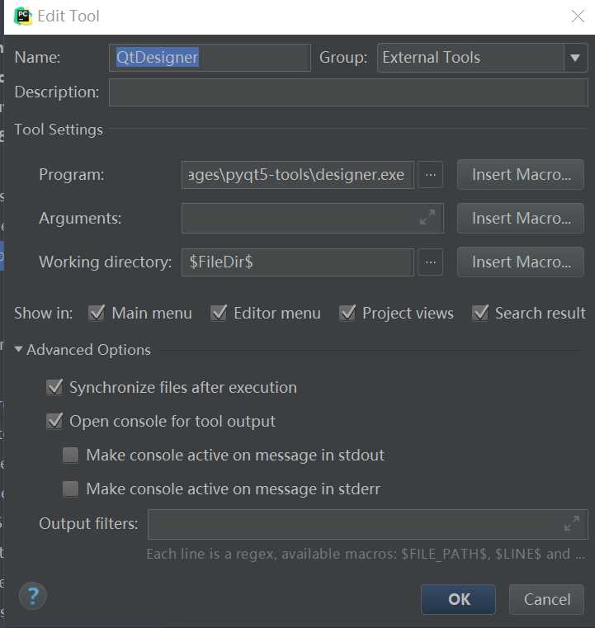
Task: Click Insert Macro for Program
Action: point(521,175)
